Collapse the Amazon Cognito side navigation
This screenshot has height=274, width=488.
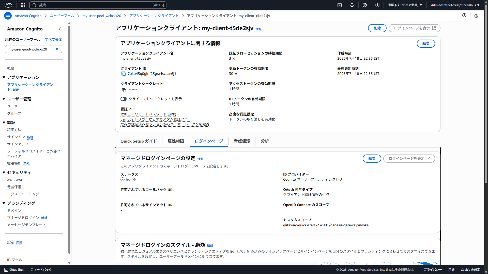coord(60,29)
